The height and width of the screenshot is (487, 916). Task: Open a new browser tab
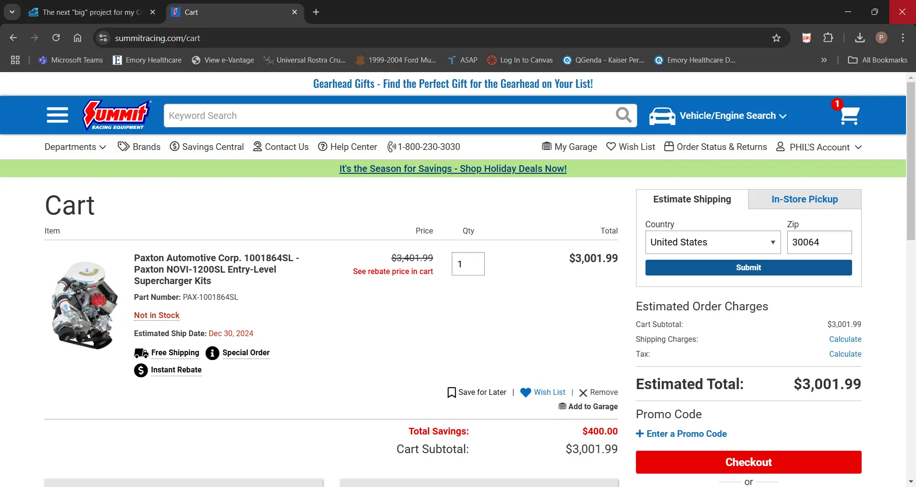point(316,12)
